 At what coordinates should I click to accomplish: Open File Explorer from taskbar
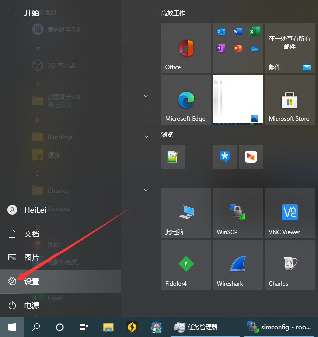(108, 327)
